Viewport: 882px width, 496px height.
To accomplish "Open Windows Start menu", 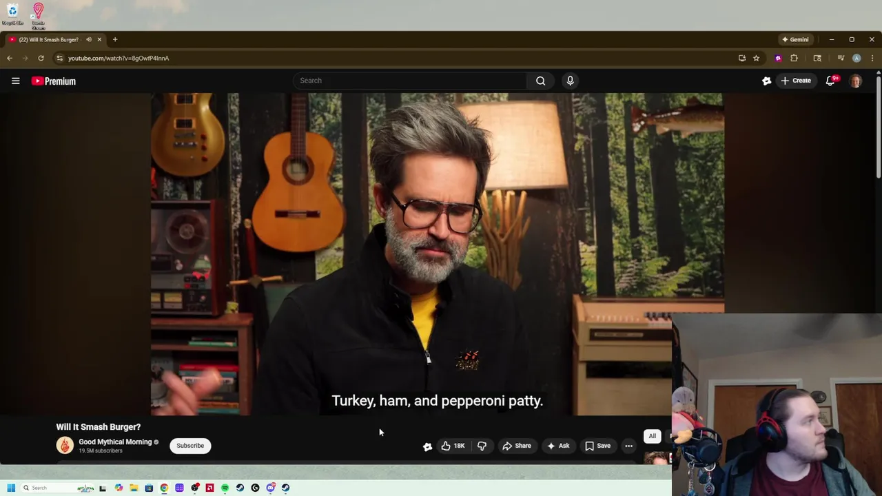I will (11, 488).
